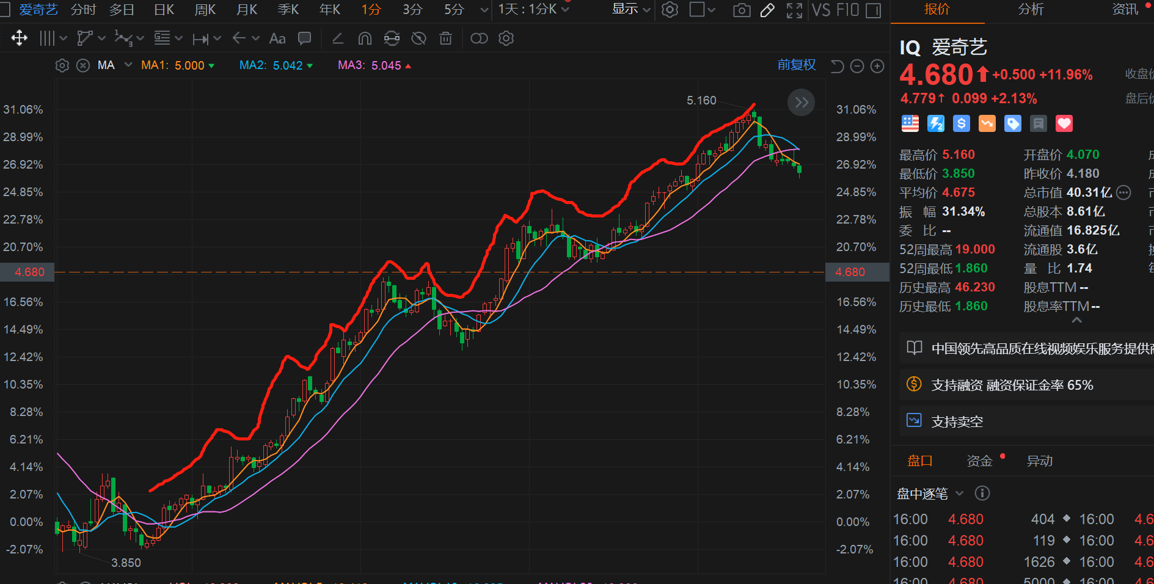Toggle the red heart favorite icon
The width and height of the screenshot is (1154, 584).
pos(1064,123)
